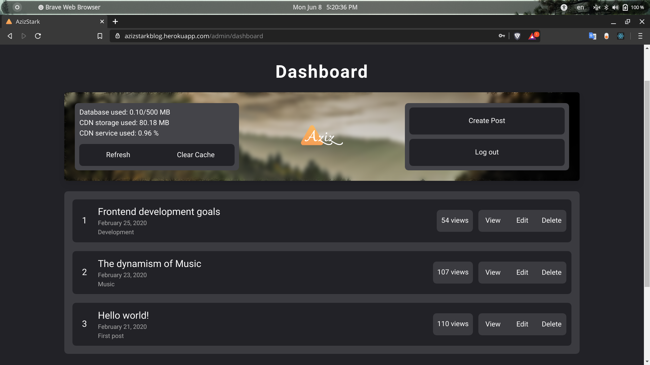Click the Aziz logo in the banner
The image size is (650, 365).
coord(322,136)
